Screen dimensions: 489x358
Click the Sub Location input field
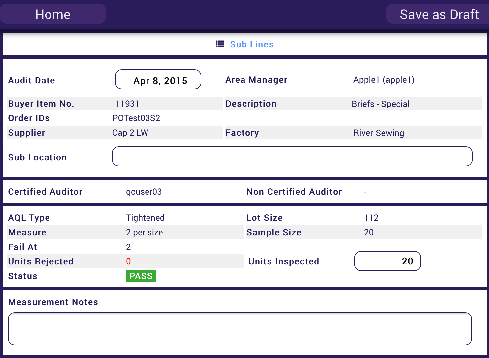tap(292, 156)
